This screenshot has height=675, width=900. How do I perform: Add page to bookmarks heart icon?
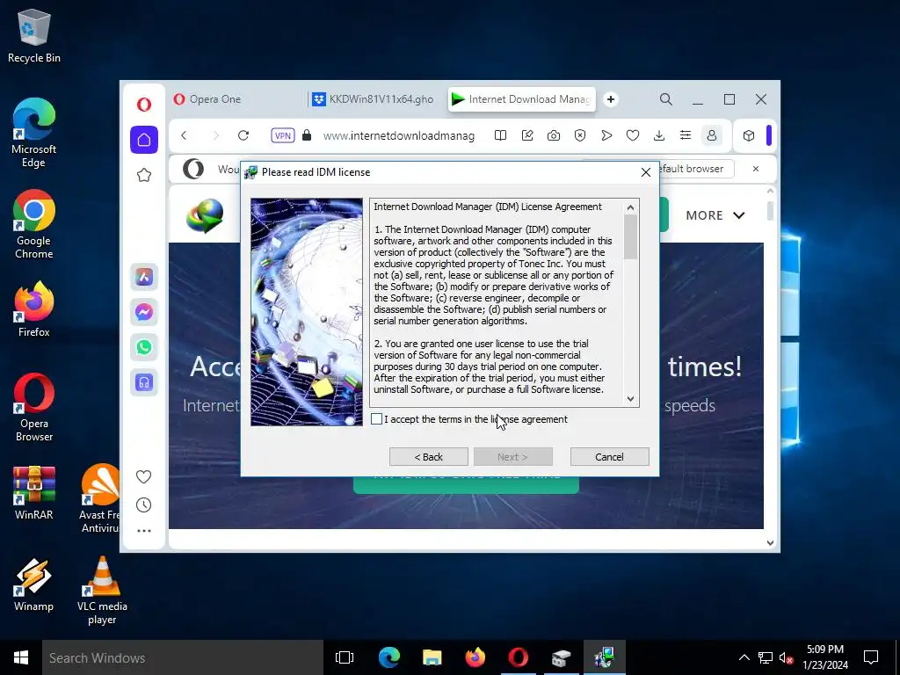pyautogui.click(x=633, y=135)
